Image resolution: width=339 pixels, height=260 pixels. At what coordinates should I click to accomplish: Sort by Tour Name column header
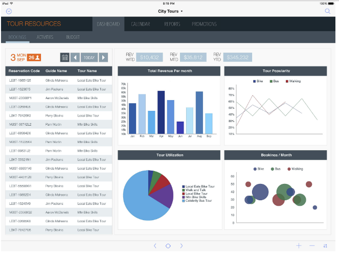point(87,71)
